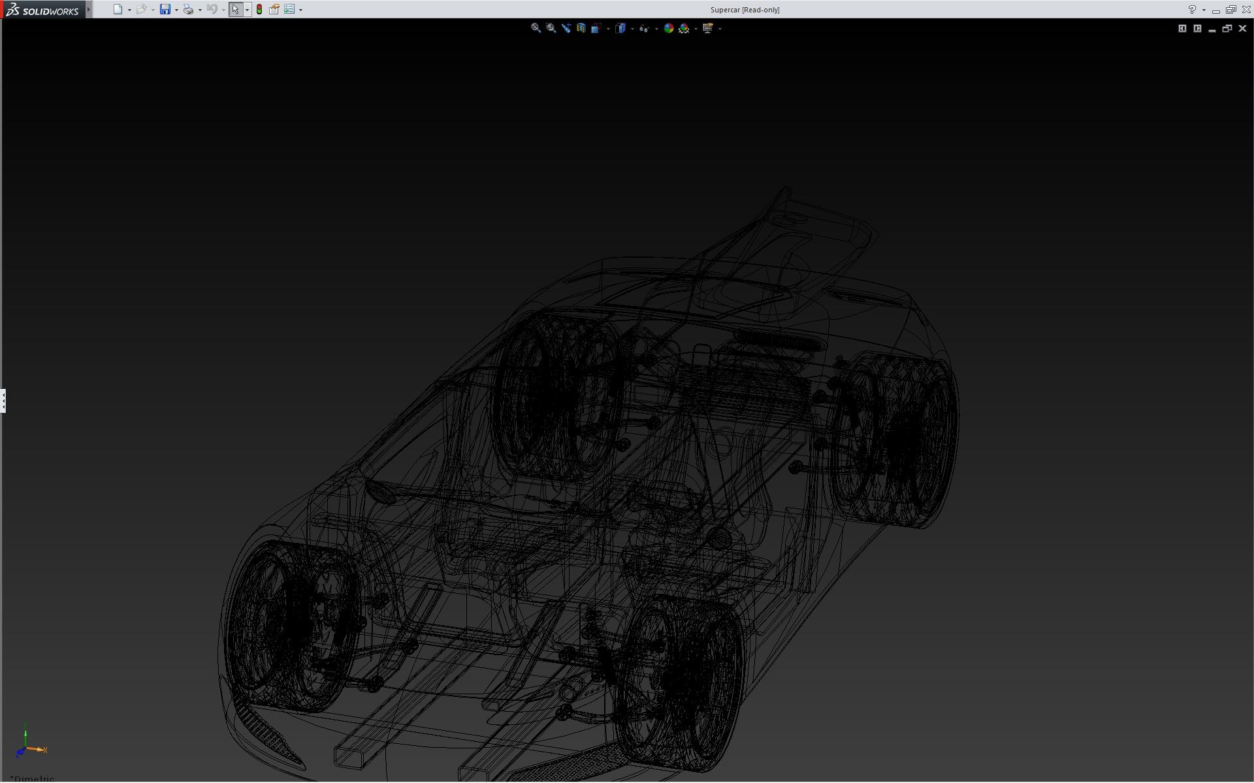Open File Properties from top toolbar
The width and height of the screenshot is (1254, 783).
274,10
